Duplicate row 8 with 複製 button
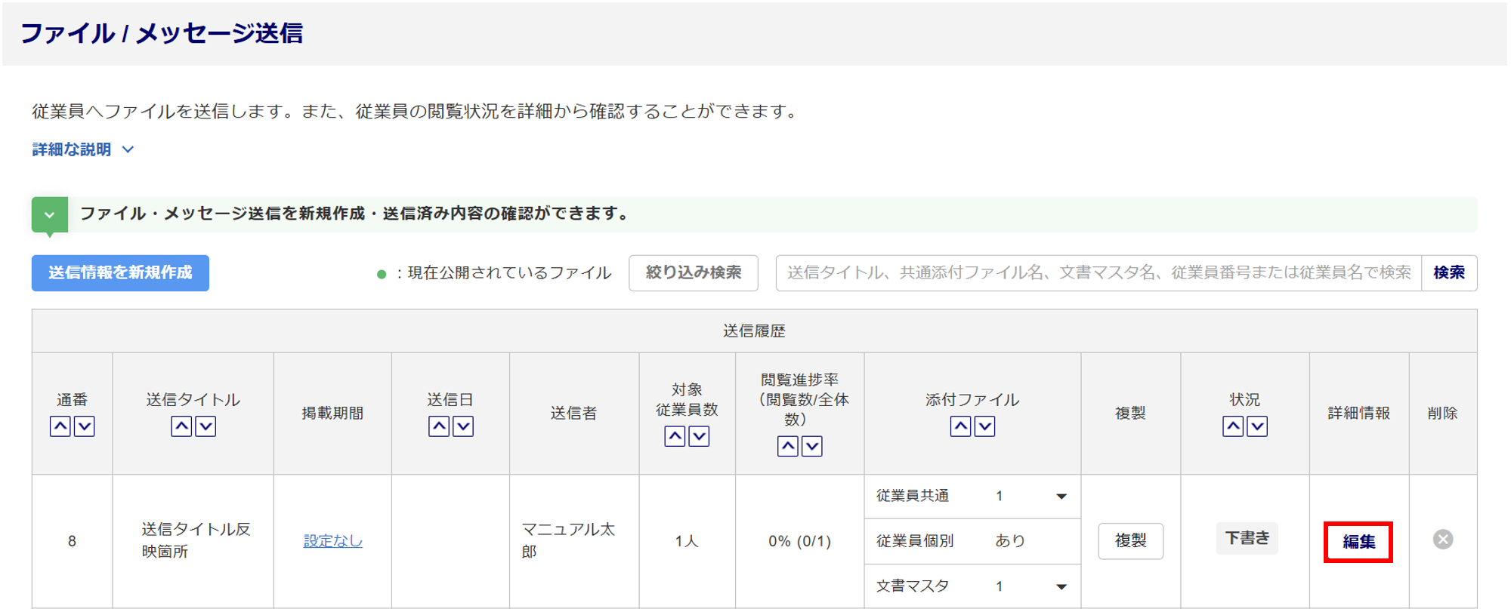 (1130, 541)
